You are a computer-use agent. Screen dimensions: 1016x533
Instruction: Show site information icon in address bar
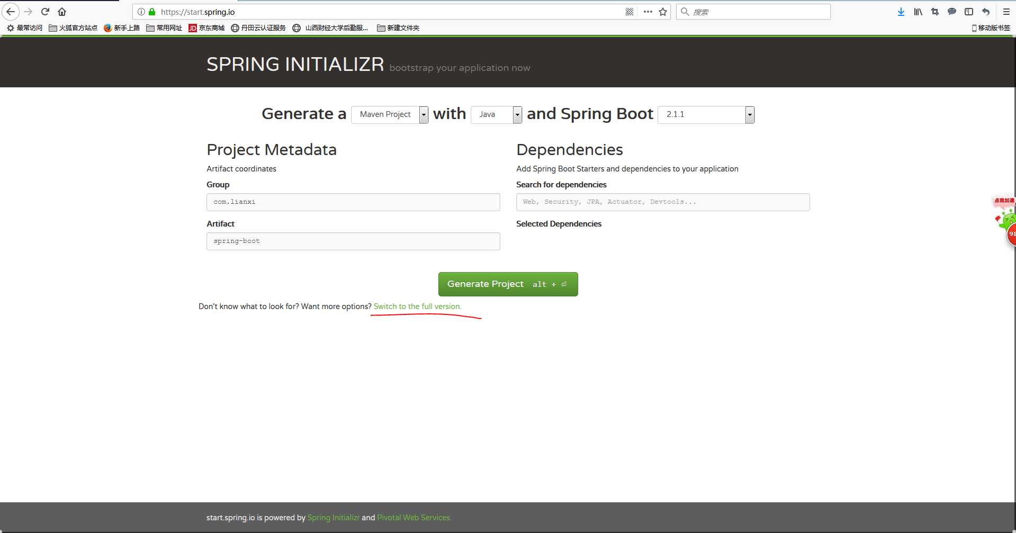141,12
